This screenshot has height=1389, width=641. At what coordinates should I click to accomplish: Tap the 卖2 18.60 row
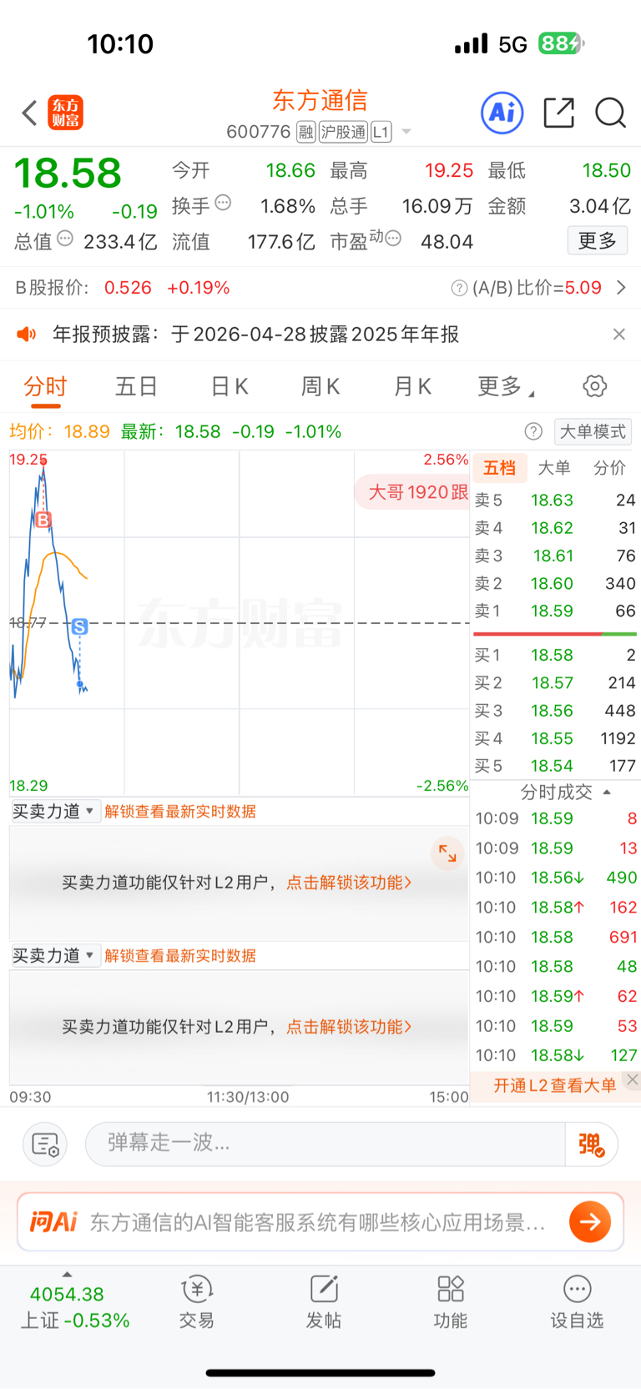point(555,583)
